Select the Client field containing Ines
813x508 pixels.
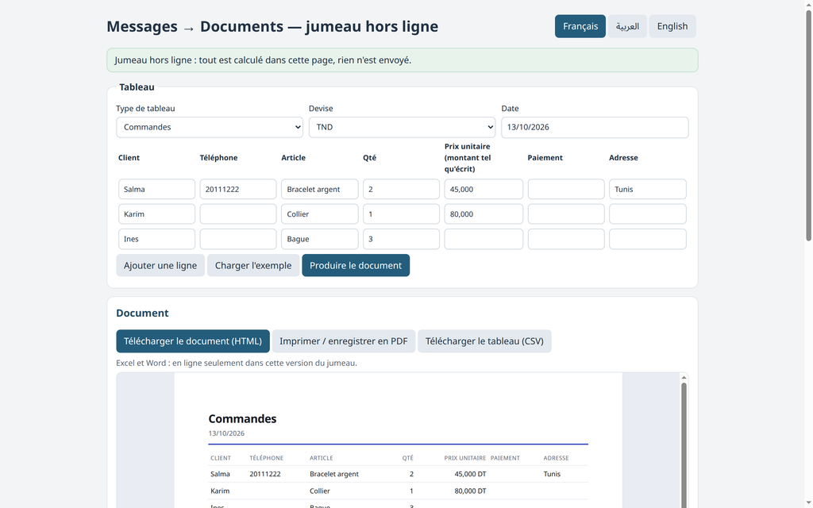point(156,239)
